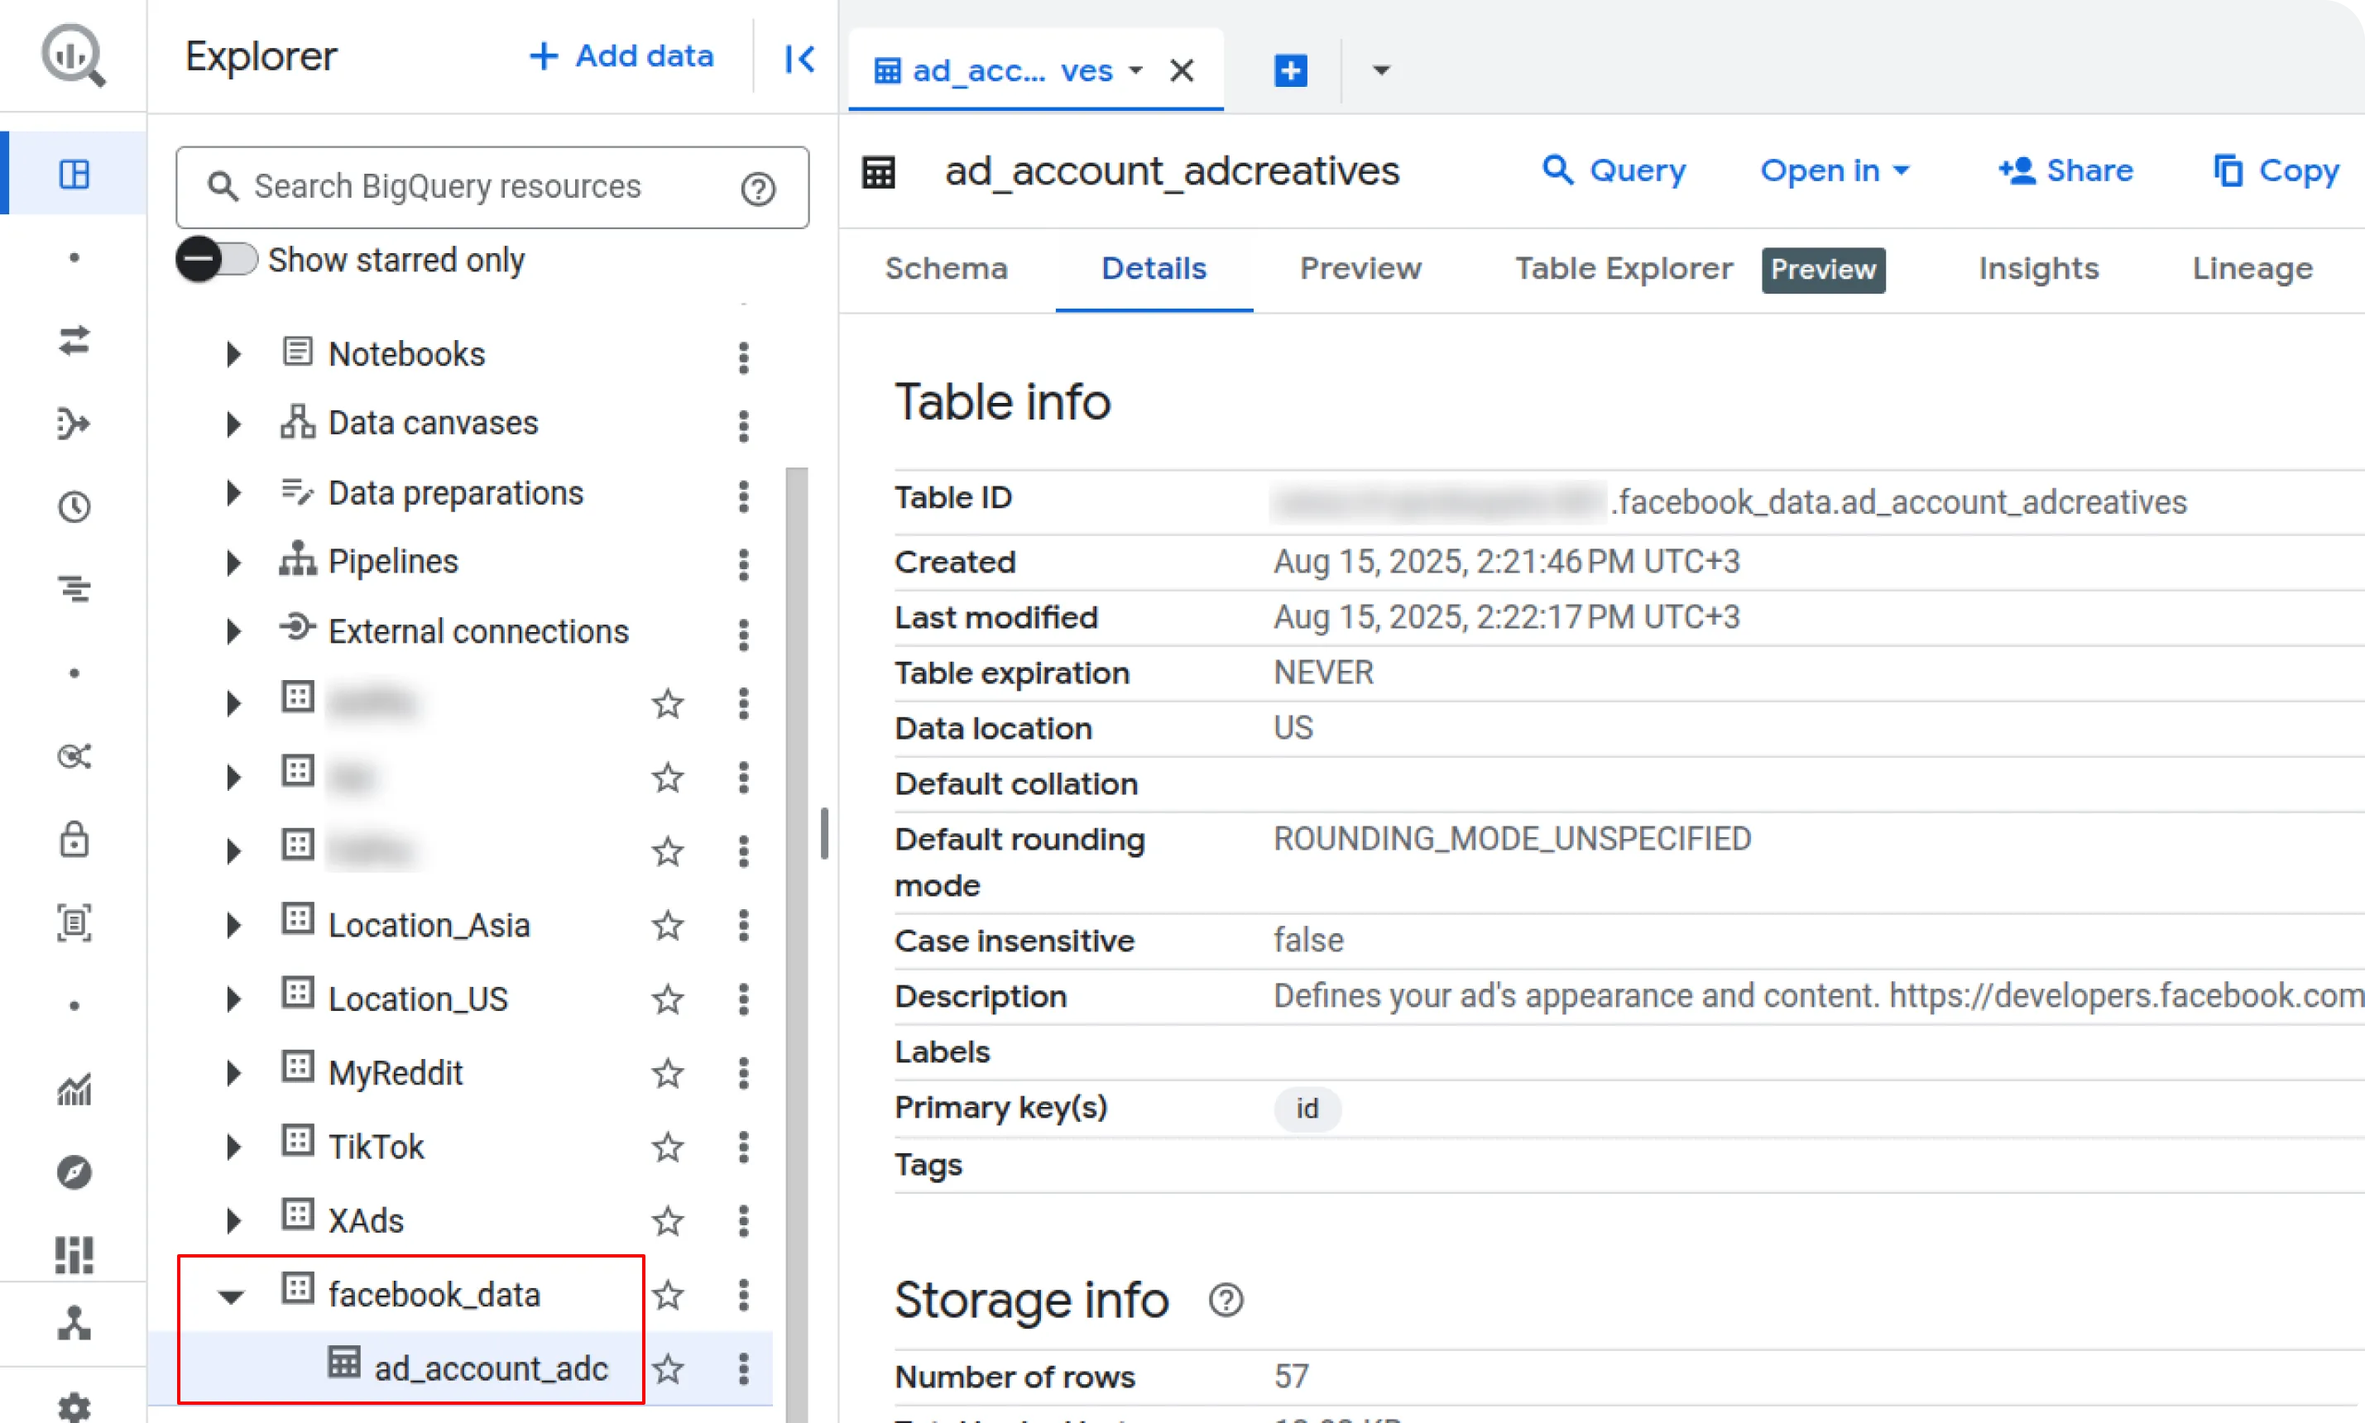Switch to the Schema tab
The image size is (2365, 1423).
(x=946, y=269)
